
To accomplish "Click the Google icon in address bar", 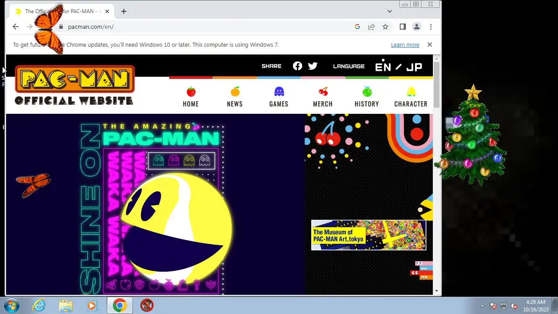I will 357,27.
